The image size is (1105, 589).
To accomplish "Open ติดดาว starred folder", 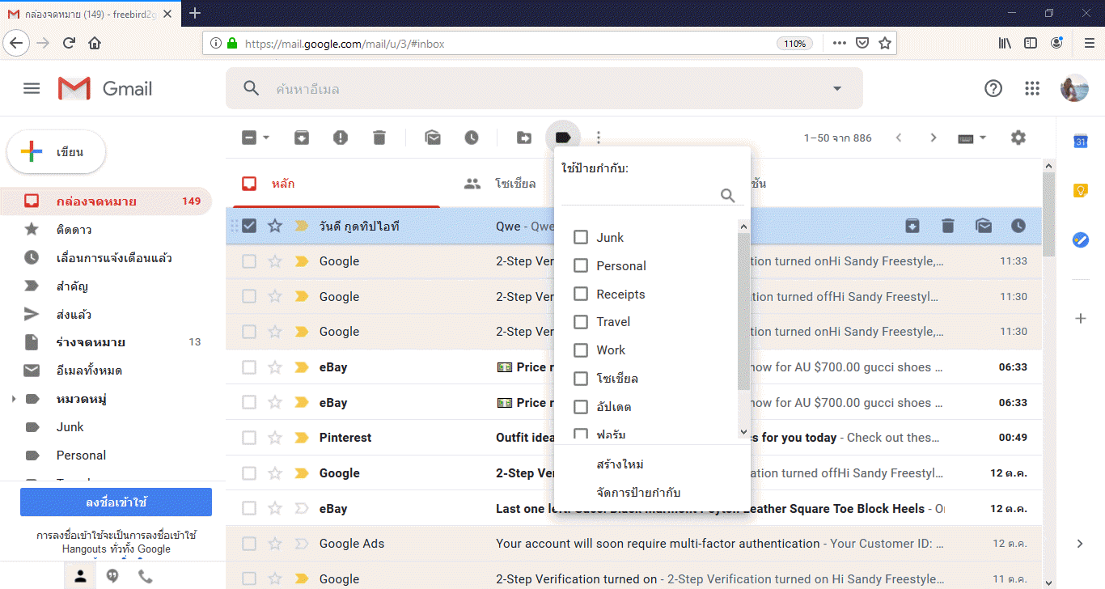I will pyautogui.click(x=106, y=230).
